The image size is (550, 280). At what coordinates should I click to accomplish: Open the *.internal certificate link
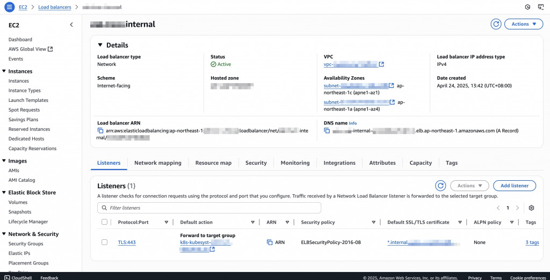[x=423, y=242]
